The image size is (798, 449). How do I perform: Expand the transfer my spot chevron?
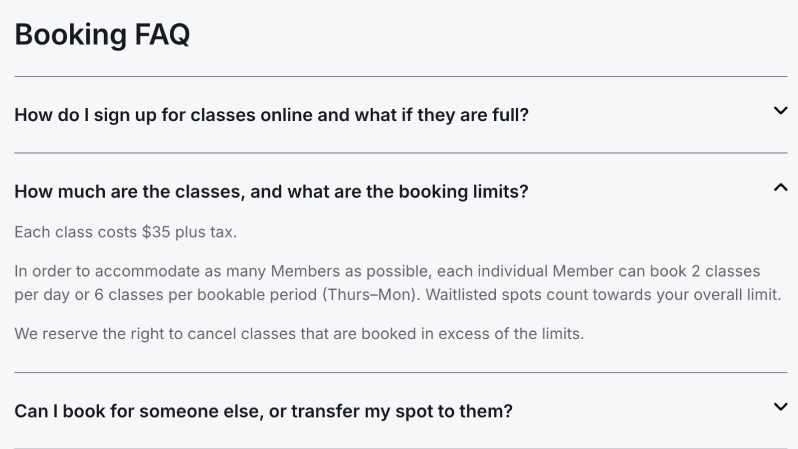[780, 407]
